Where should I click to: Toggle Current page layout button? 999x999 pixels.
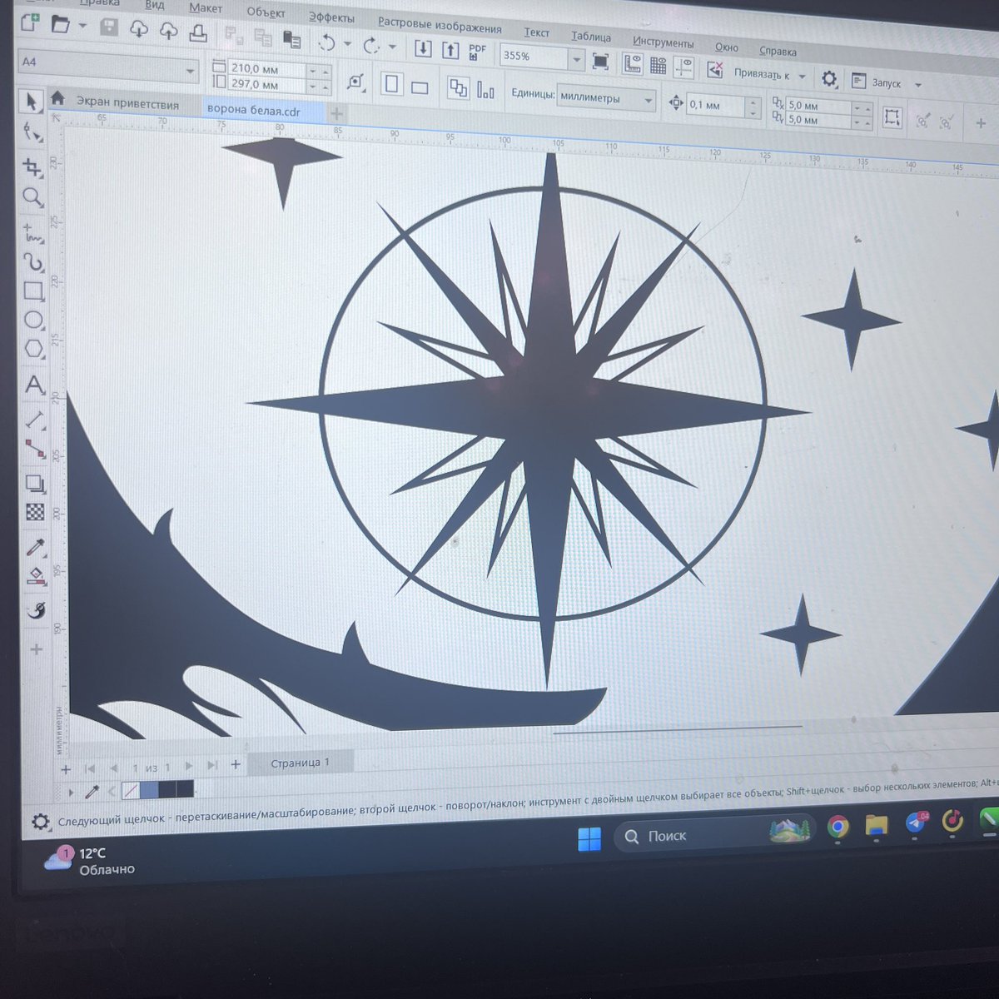(x=485, y=90)
